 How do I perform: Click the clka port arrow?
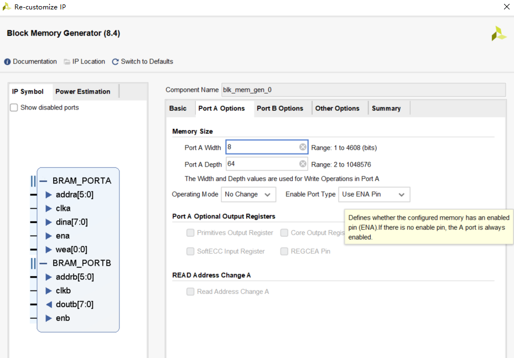click(49, 209)
